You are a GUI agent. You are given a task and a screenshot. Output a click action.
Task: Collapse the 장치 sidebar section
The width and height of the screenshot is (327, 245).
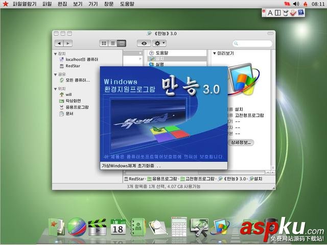click(56, 54)
